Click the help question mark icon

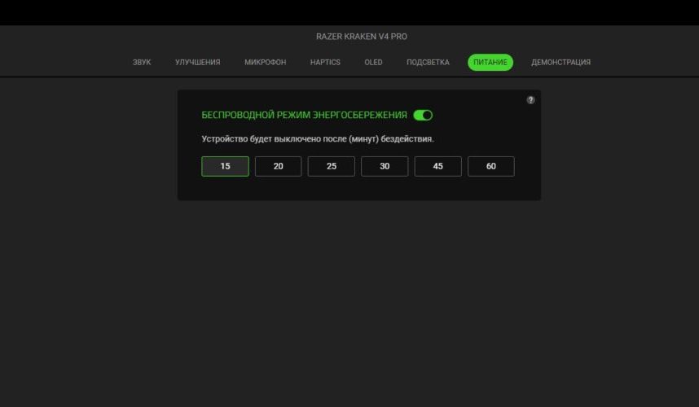point(530,100)
